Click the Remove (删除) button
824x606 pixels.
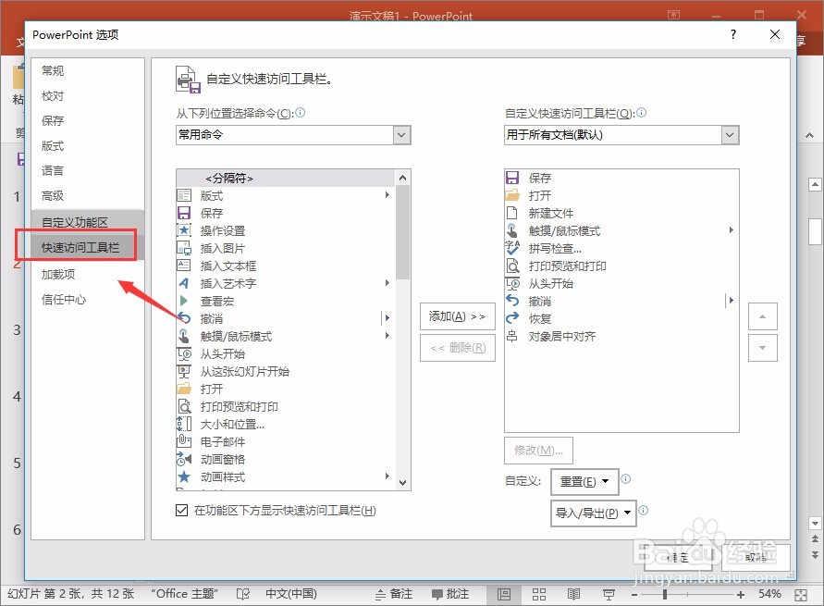(x=457, y=348)
